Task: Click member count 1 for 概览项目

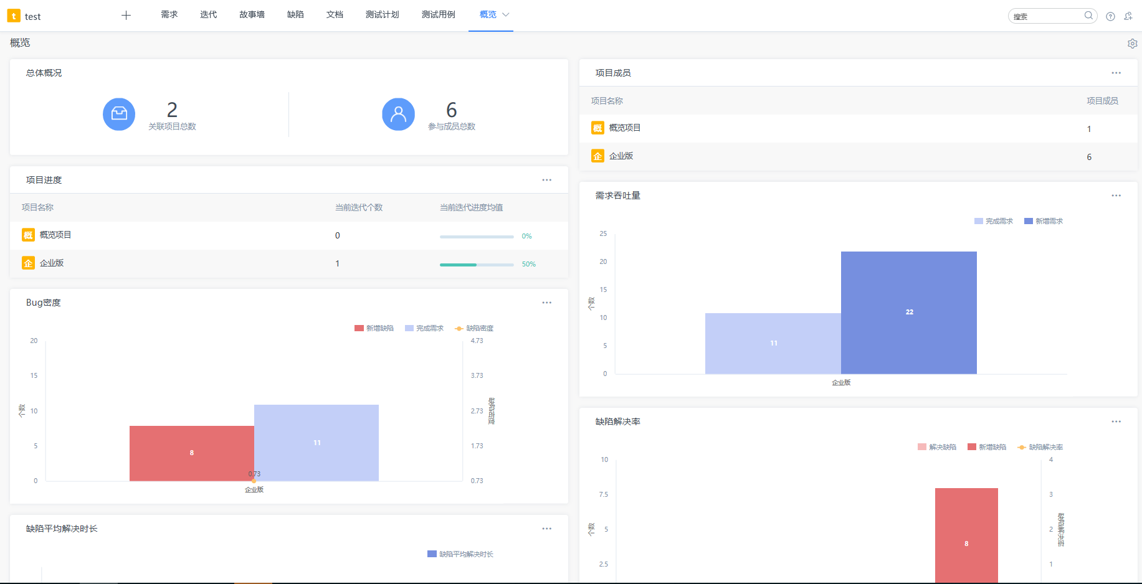Action: click(1089, 129)
